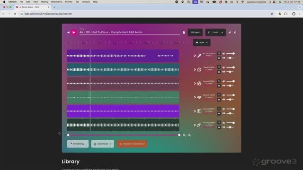Expand the light green track chevron
303x170 pixels.
point(195,97)
